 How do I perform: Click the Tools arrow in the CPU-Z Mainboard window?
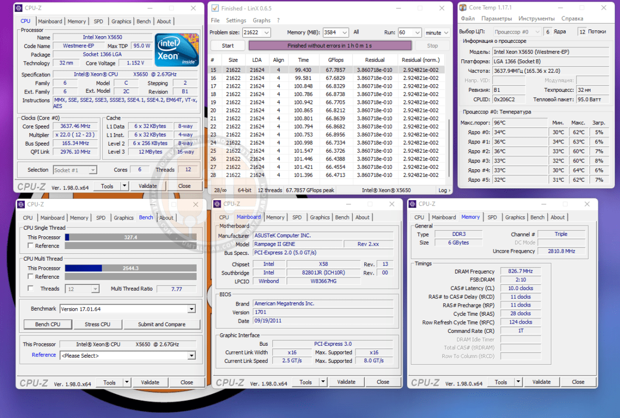click(x=323, y=382)
